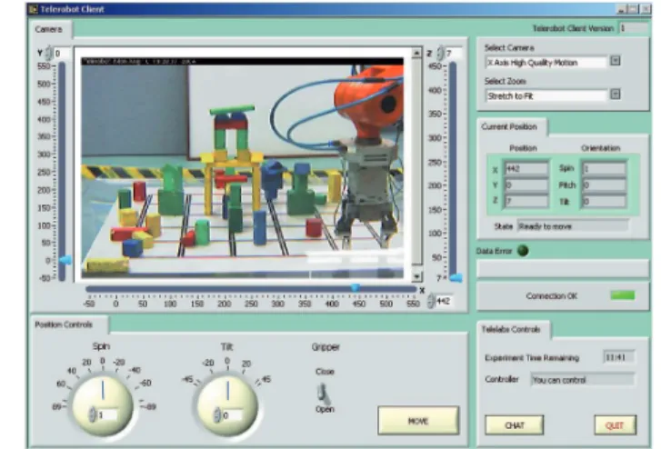The image size is (661, 449).
Task: Click the Telerobot Client Version field
Action: 632,28
